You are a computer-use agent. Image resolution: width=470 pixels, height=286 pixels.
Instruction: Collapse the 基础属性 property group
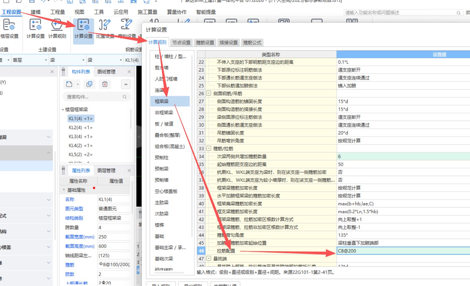(64, 190)
